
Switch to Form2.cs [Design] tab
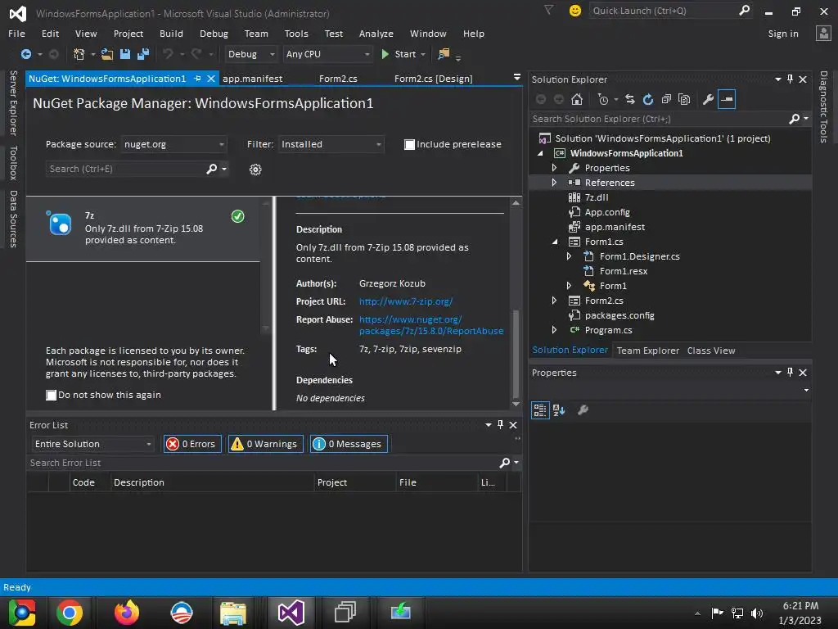click(x=434, y=79)
